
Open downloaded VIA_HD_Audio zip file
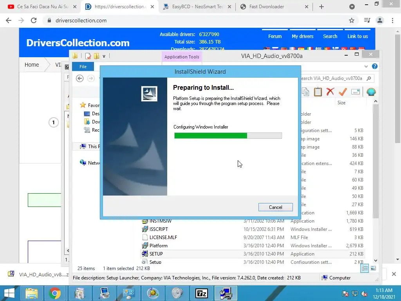pyautogui.click(x=38, y=274)
